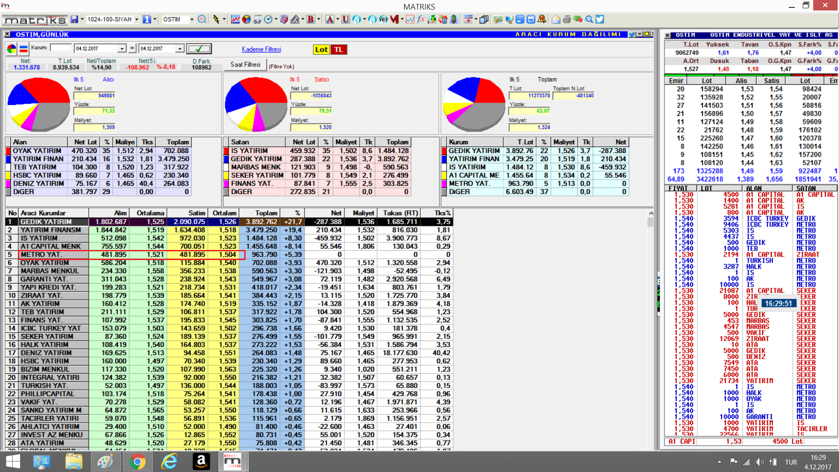The width and height of the screenshot is (839, 472).
Task: Open Internet Explorer from taskbar
Action: 169,462
